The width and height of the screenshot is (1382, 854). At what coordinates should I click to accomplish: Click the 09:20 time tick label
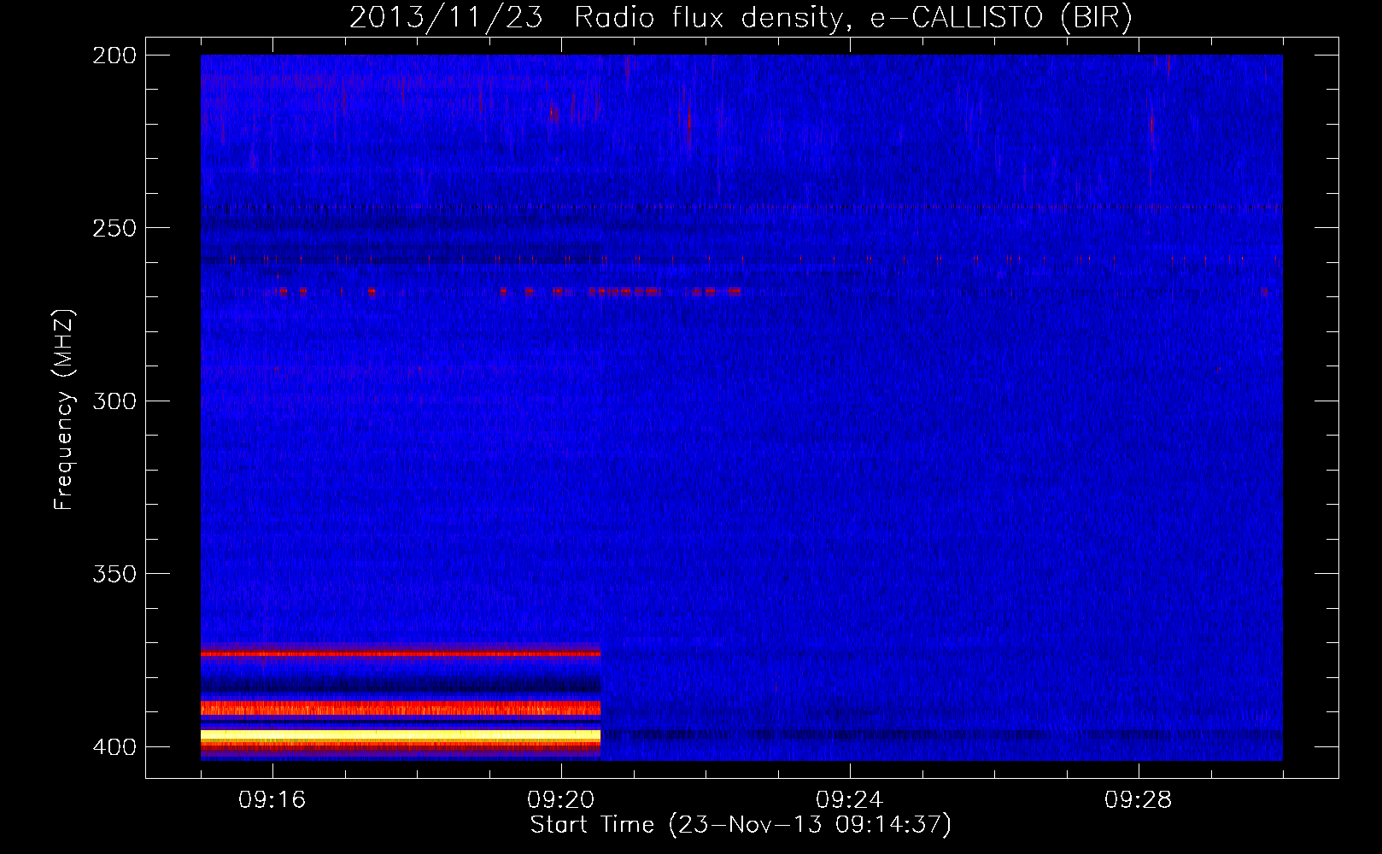pyautogui.click(x=561, y=800)
